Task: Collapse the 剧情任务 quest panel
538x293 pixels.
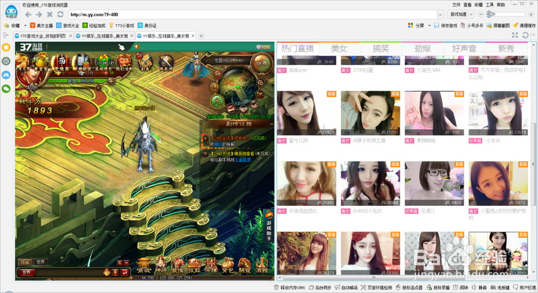Action: (x=271, y=124)
